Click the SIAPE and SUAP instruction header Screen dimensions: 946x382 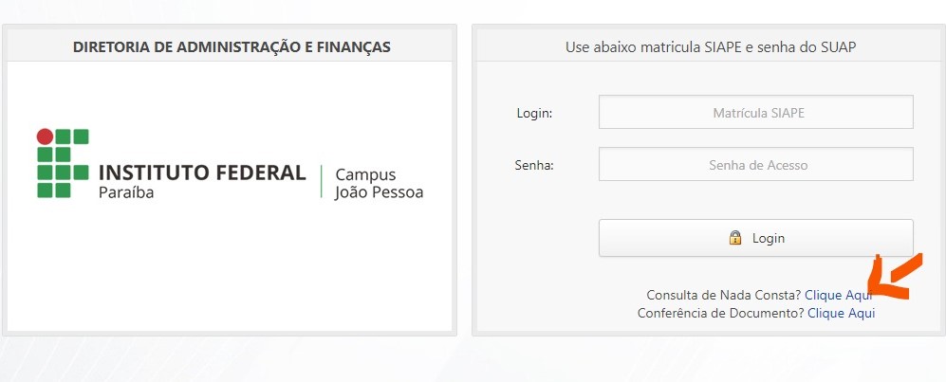(x=711, y=46)
